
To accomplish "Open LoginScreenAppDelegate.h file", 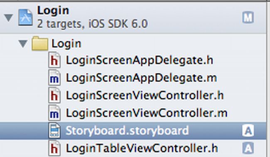I will tap(140, 60).
